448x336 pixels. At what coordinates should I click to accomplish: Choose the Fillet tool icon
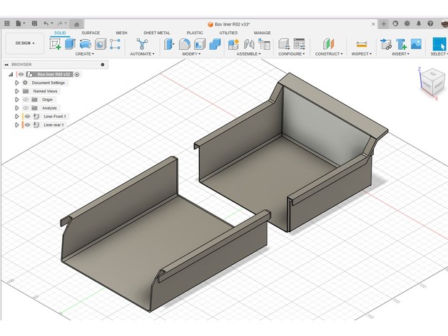(x=184, y=44)
